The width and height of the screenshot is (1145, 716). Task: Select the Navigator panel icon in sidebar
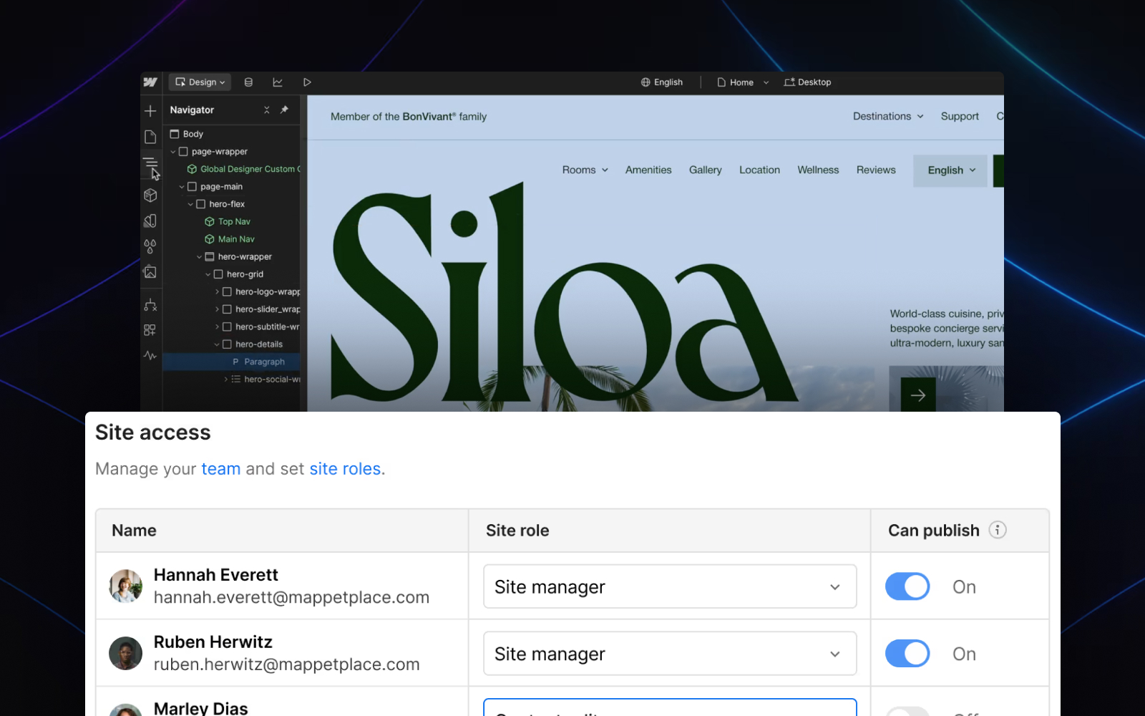[150, 164]
